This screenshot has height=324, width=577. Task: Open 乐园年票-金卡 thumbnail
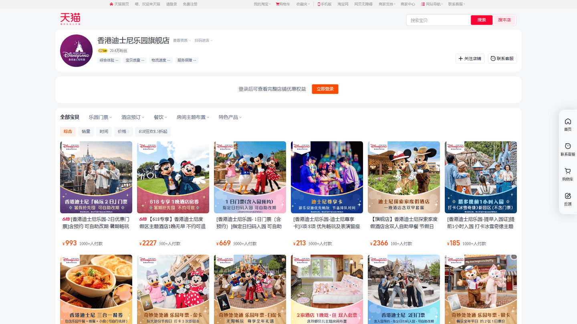click(173, 289)
